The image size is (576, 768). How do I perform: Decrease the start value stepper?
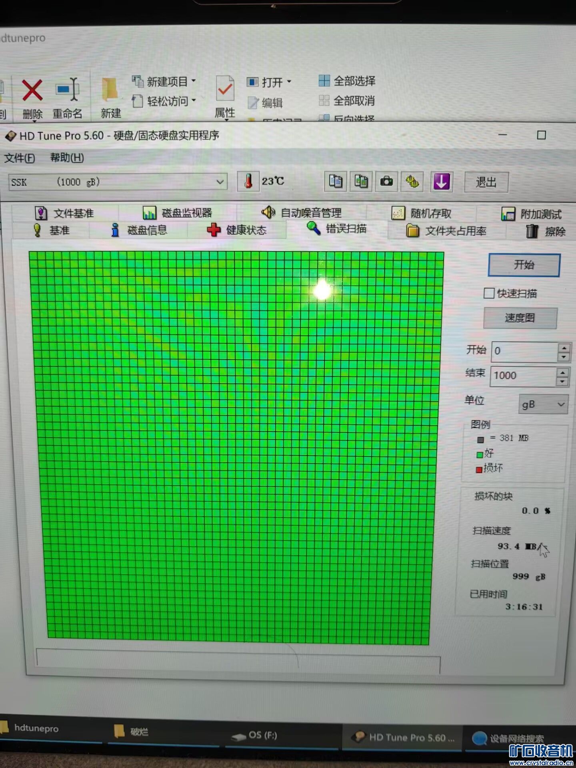pos(564,356)
